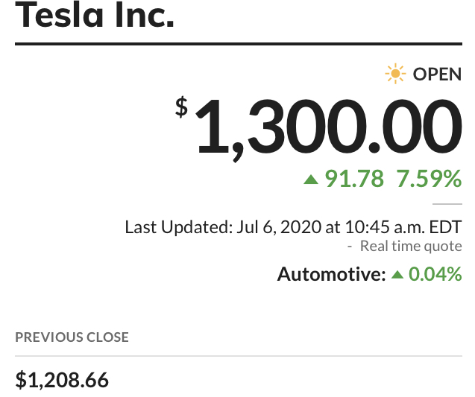The height and width of the screenshot is (397, 475).
Task: Click the dollar sign before 1,300.00
Action: tap(181, 107)
